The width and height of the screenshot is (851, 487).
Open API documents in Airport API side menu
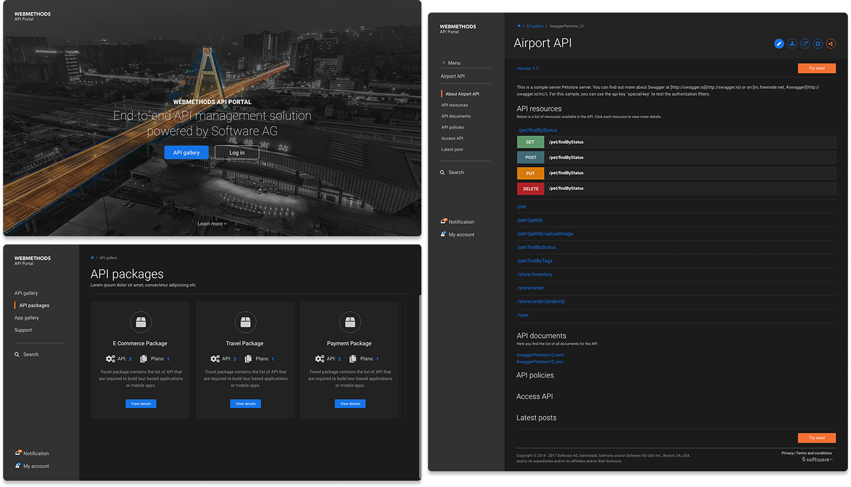[x=456, y=116]
